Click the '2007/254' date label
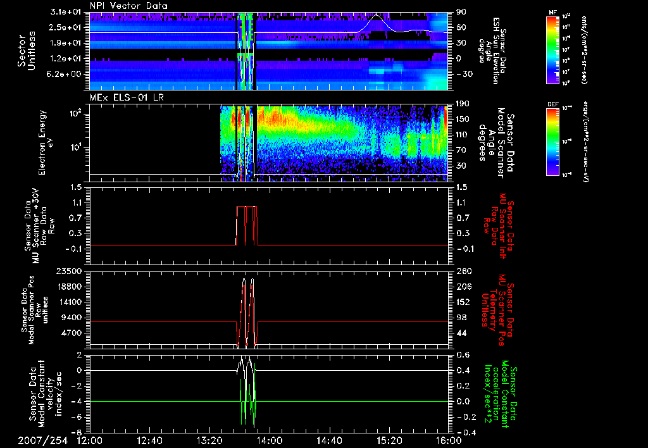 (42, 441)
